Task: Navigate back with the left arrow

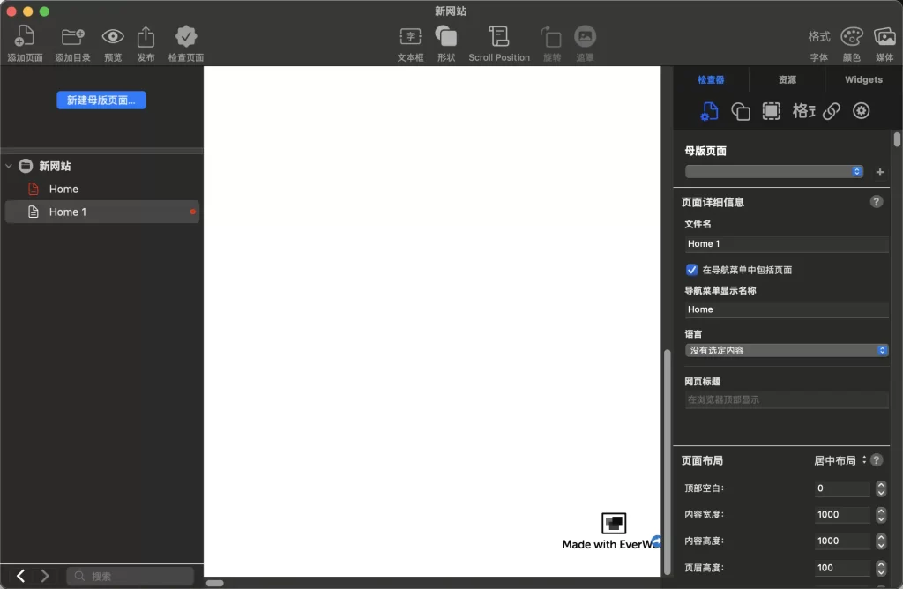Action: click(21, 576)
